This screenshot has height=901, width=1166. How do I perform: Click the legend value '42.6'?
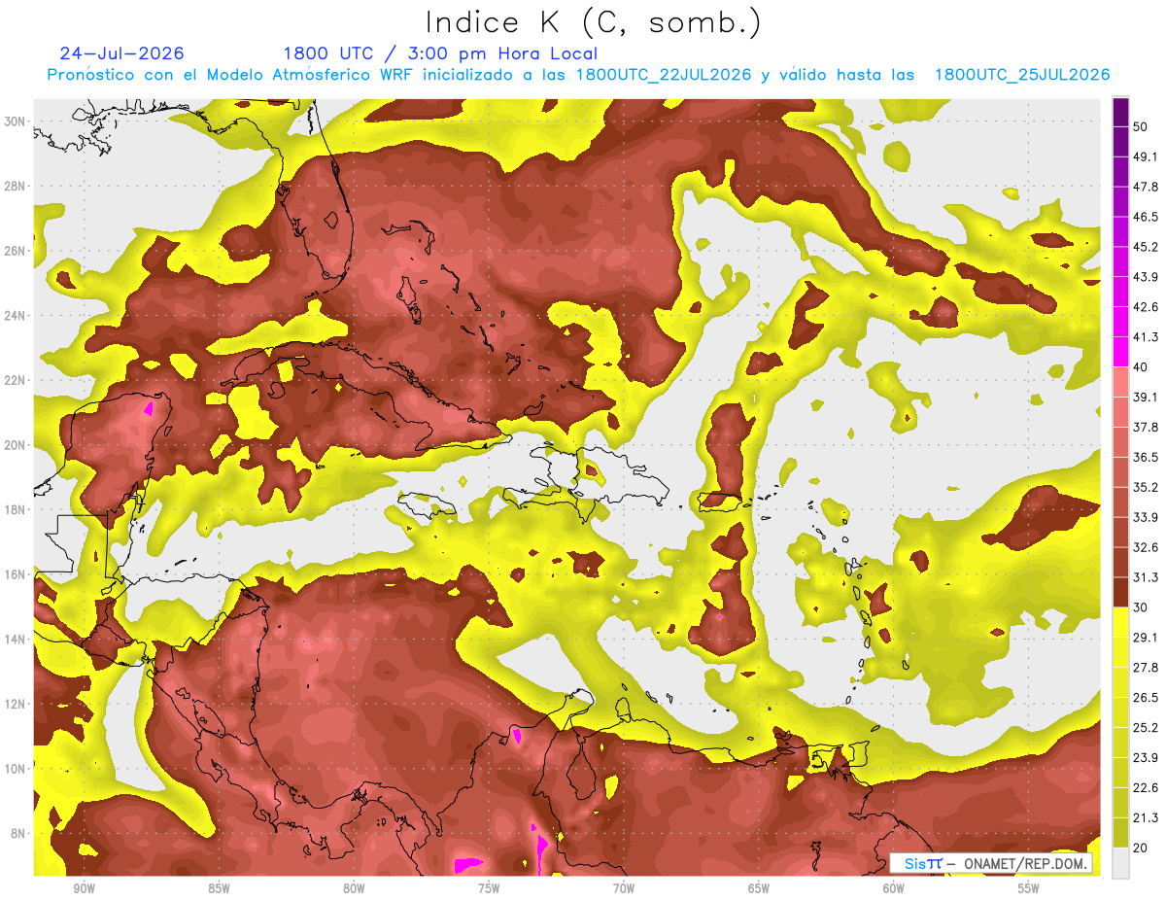coord(1146,307)
